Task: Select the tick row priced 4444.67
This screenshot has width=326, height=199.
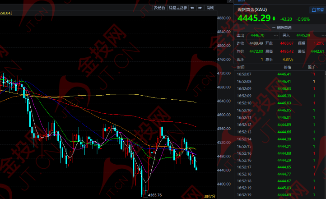Action: click(x=279, y=181)
